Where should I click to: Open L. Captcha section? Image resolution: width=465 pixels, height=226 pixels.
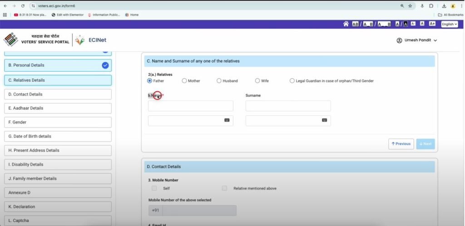[58, 221]
